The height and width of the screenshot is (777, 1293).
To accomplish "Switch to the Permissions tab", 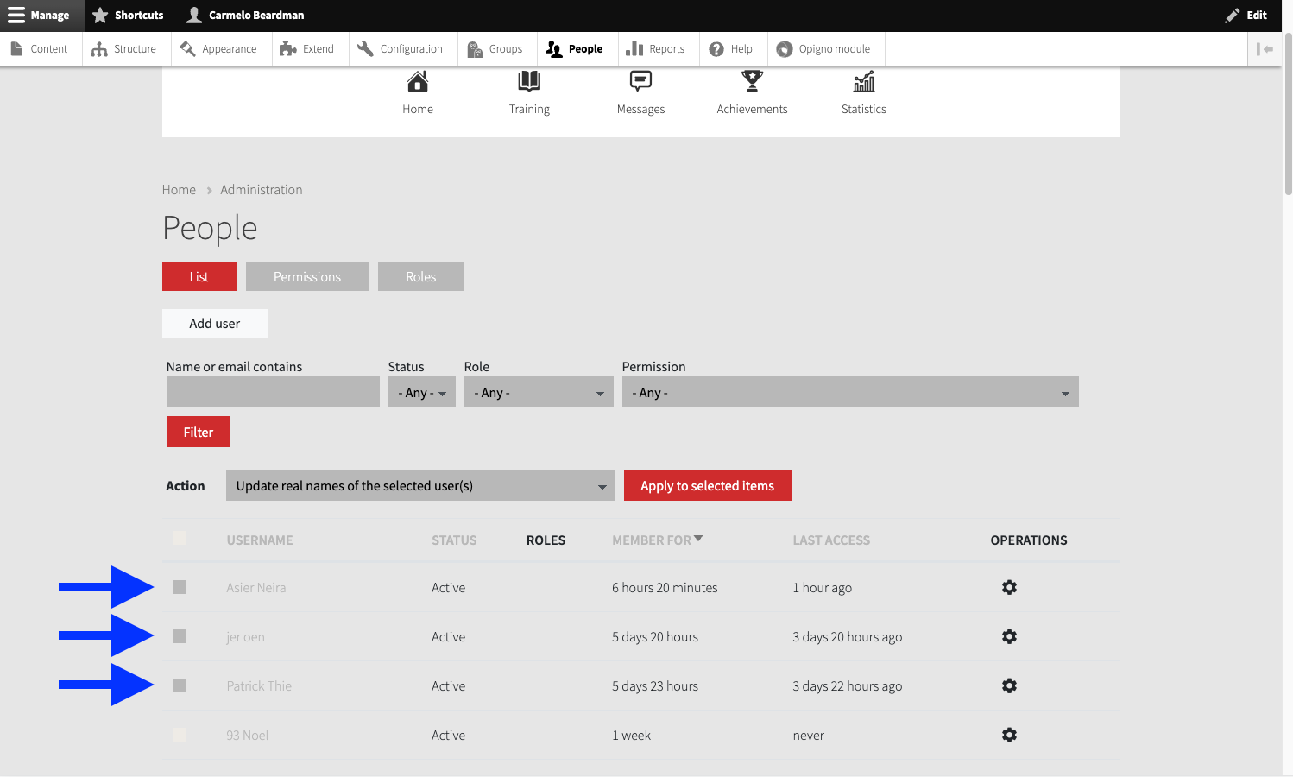I will coord(307,276).
